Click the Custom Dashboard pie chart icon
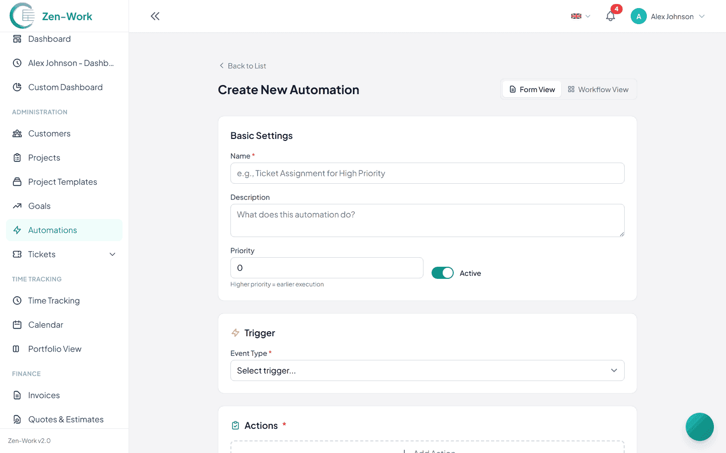 tap(17, 87)
